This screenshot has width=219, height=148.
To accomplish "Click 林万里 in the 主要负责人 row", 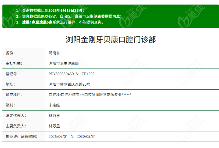I will (x=54, y=126).
